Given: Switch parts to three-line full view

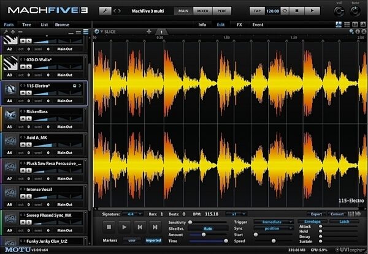Looking at the screenshot, I should (86, 32).
